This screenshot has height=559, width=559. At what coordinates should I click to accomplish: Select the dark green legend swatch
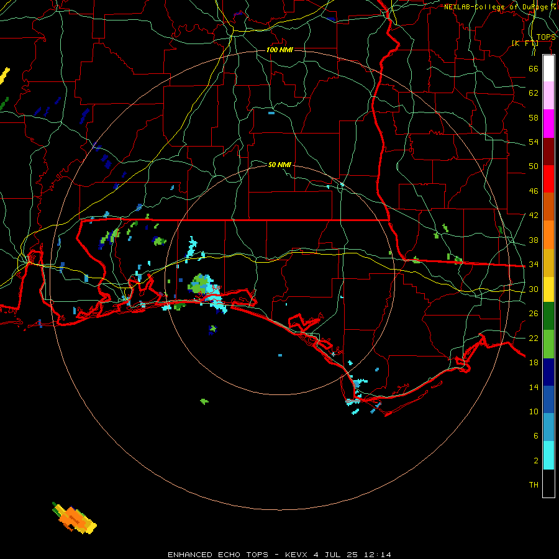[548, 316]
